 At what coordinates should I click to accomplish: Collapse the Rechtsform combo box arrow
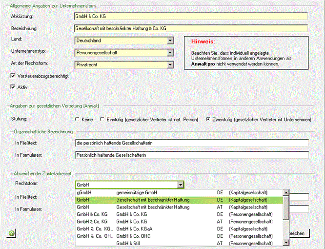180,185
